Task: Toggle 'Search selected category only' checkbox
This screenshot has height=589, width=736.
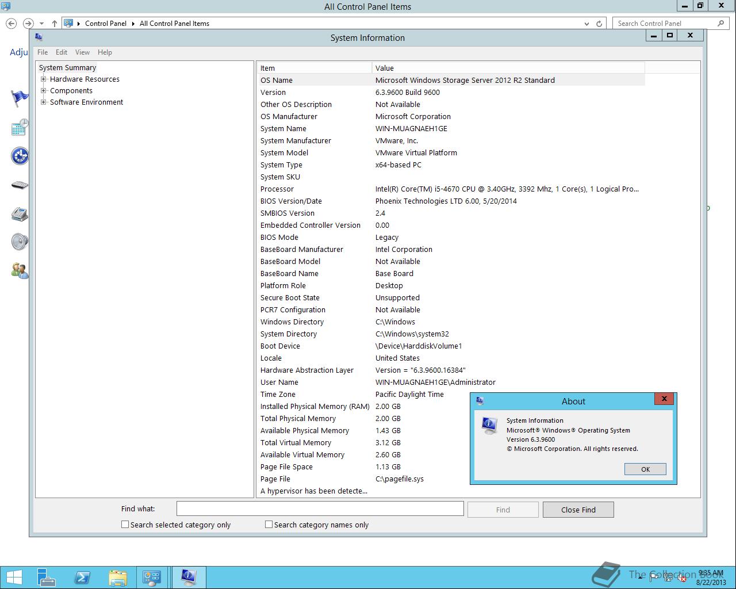Action: click(125, 525)
